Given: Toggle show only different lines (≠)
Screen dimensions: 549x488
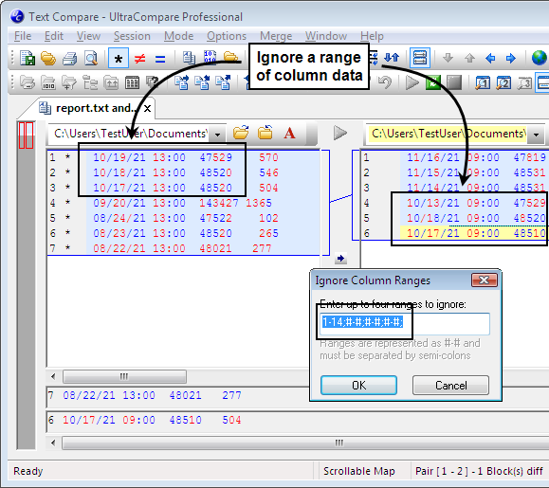Looking at the screenshot, I should point(139,59).
